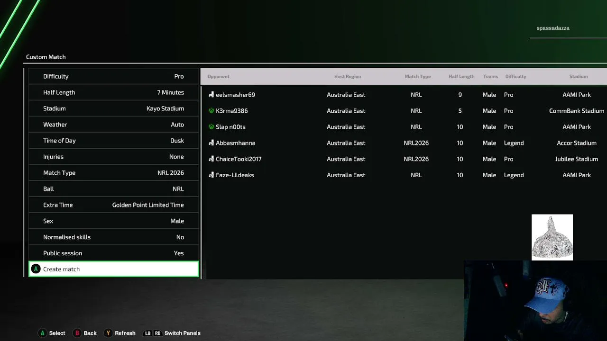
Task: Click the webcam overlay video
Action: pyautogui.click(x=535, y=301)
